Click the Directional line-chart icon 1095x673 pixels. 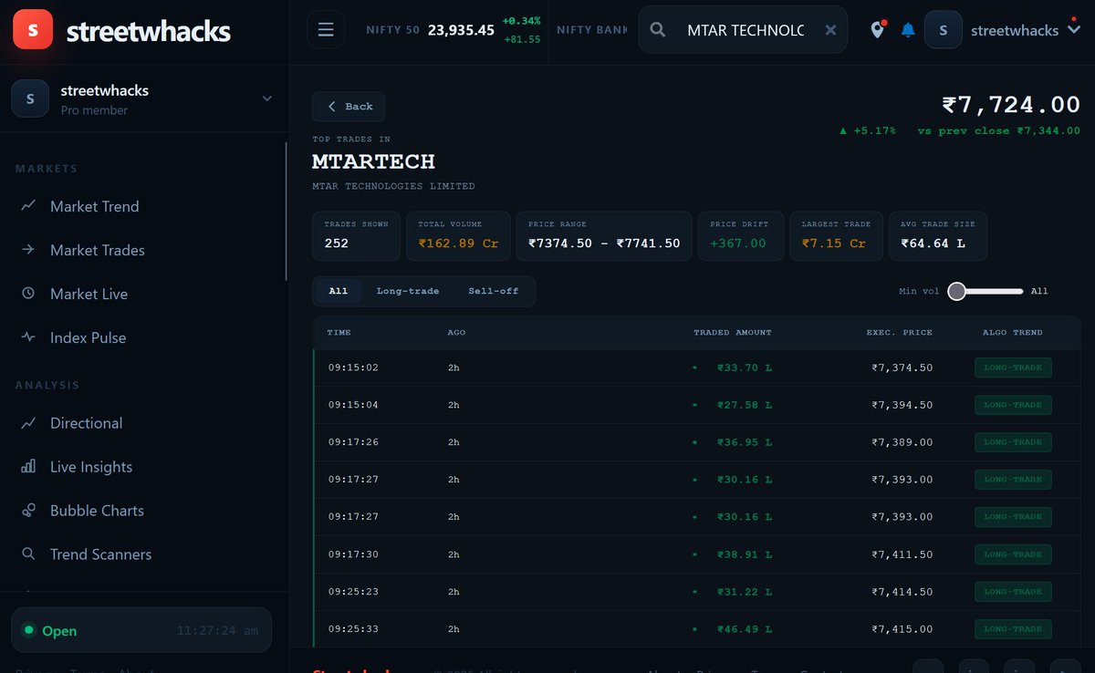tap(28, 423)
